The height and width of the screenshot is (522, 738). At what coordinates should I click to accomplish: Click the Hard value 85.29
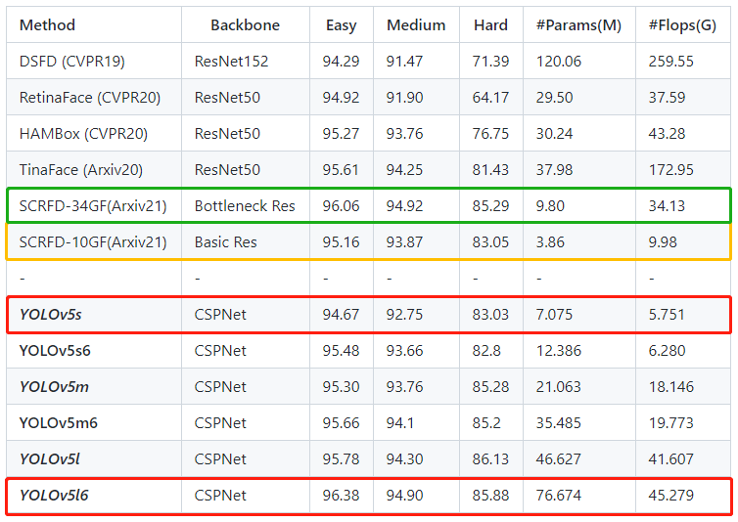click(x=491, y=206)
